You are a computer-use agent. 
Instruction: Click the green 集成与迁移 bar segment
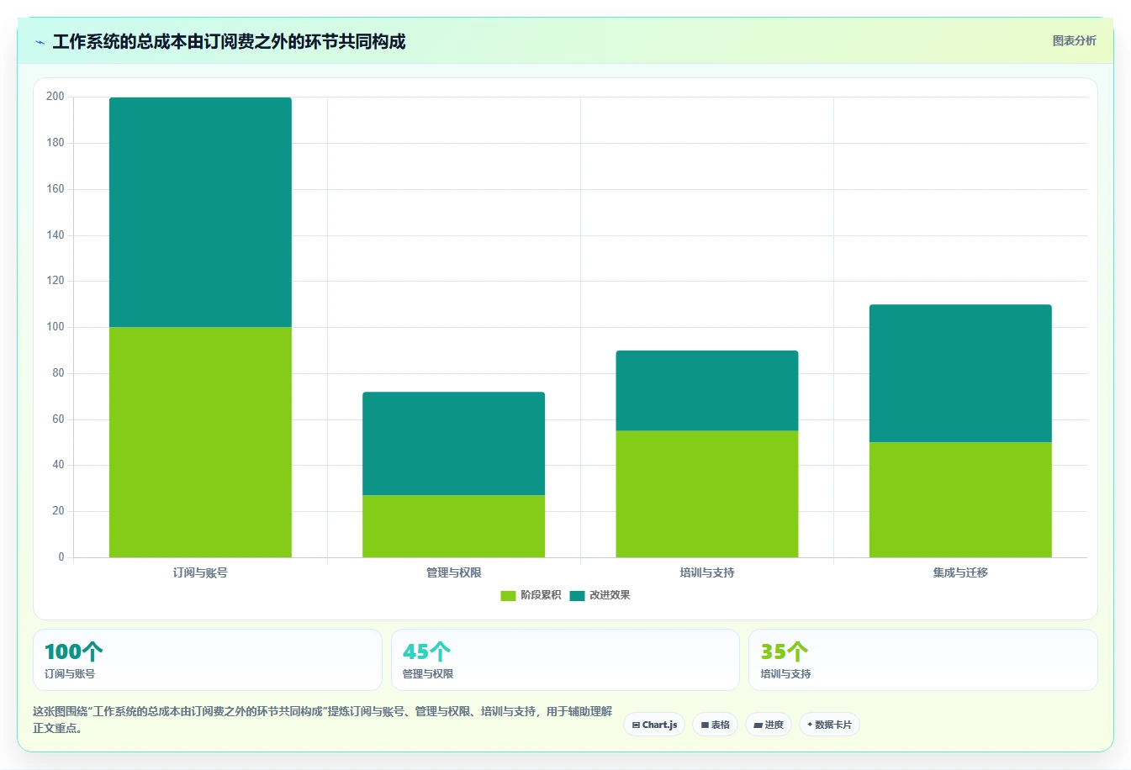[x=960, y=499]
